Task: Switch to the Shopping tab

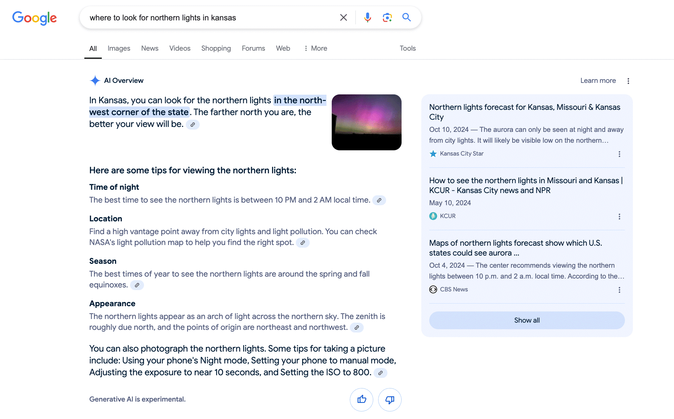Action: [x=216, y=48]
